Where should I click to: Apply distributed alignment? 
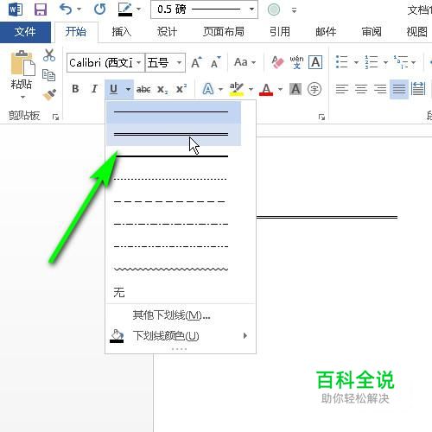(x=418, y=89)
